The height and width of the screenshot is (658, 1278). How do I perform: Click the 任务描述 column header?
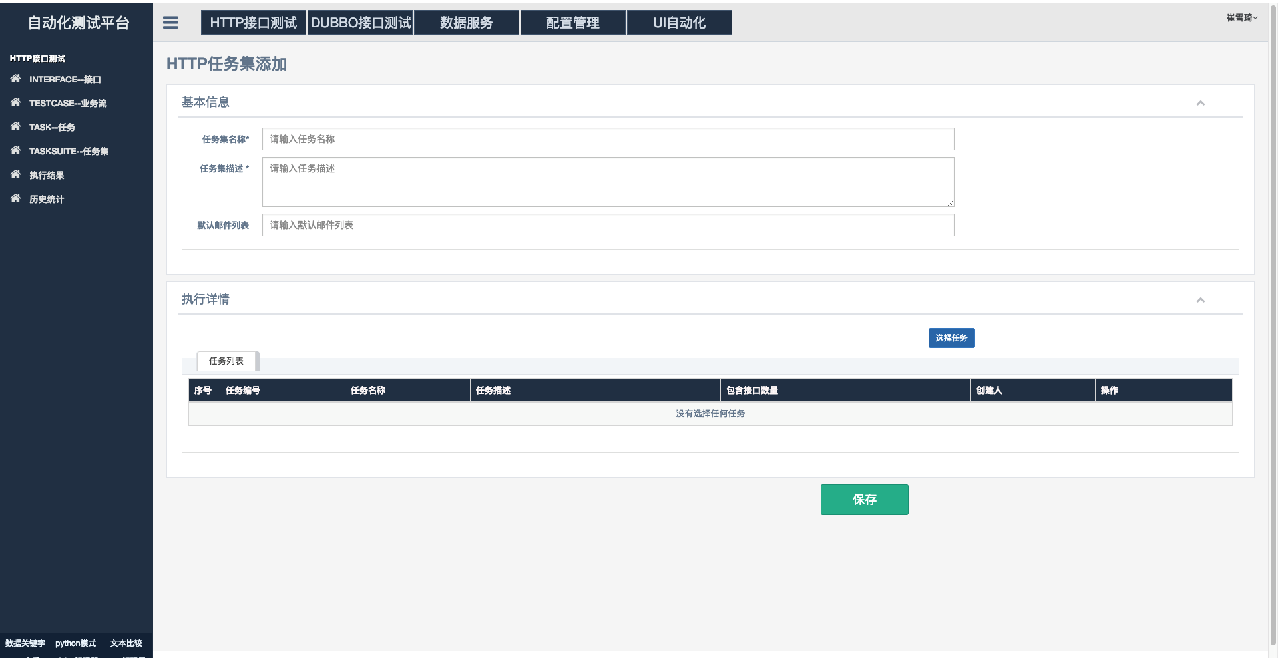[x=595, y=390]
